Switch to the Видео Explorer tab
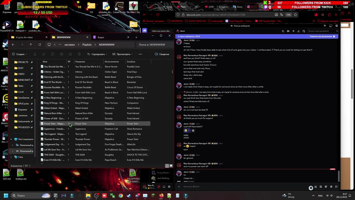The width and height of the screenshot is (355, 200). click(x=110, y=37)
